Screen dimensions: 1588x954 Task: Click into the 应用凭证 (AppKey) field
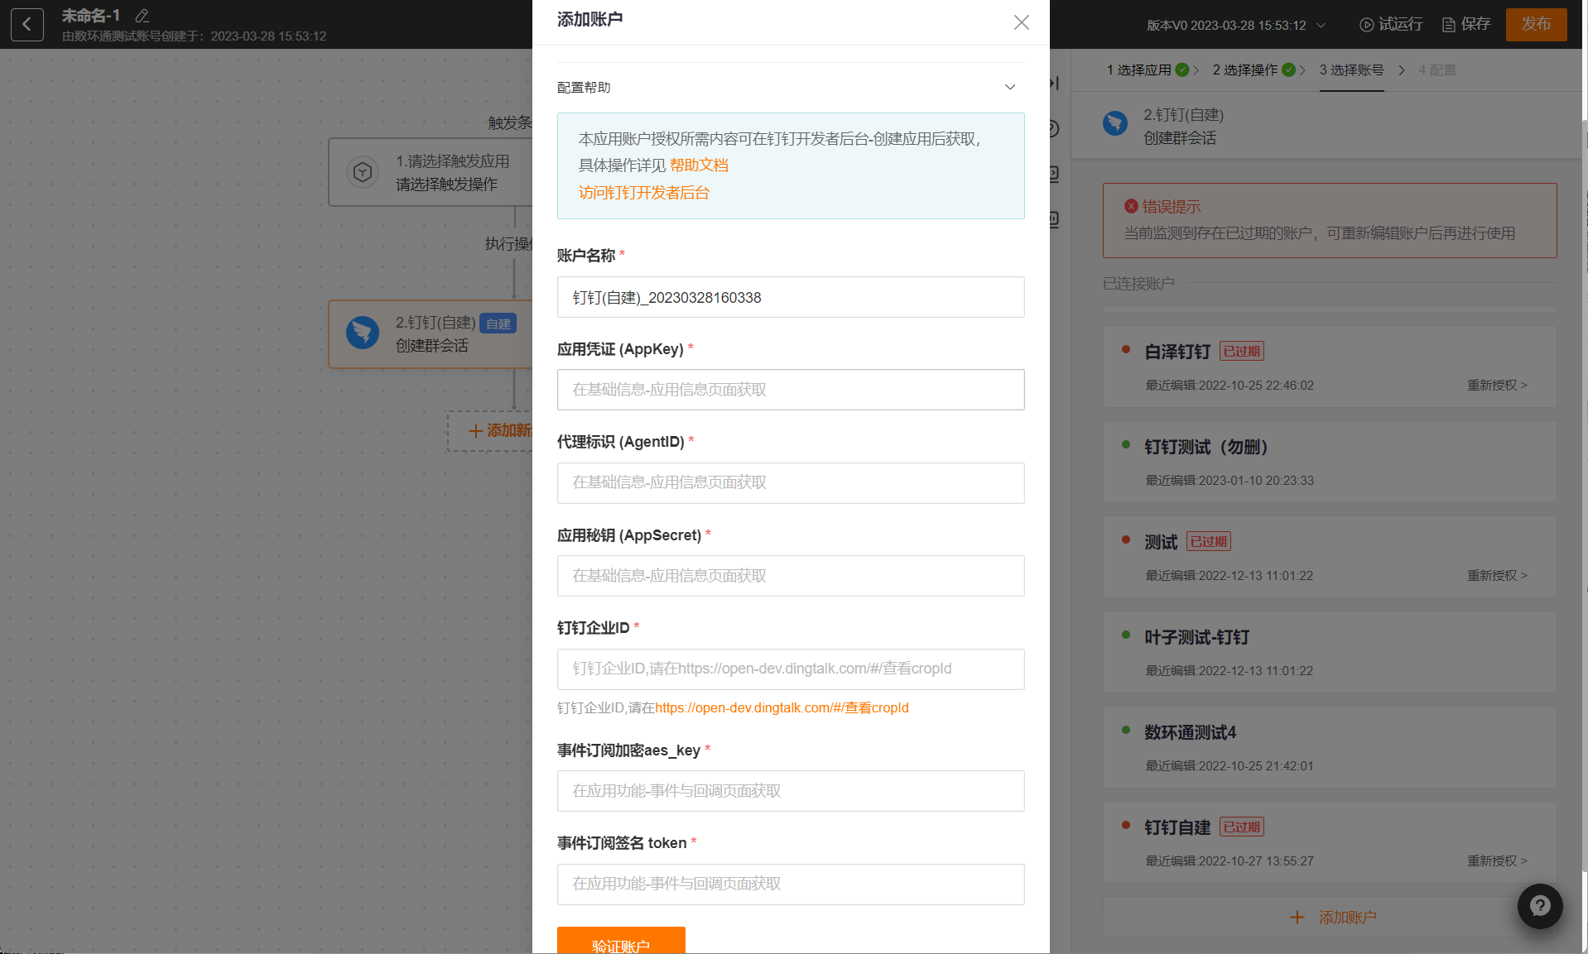pos(790,390)
